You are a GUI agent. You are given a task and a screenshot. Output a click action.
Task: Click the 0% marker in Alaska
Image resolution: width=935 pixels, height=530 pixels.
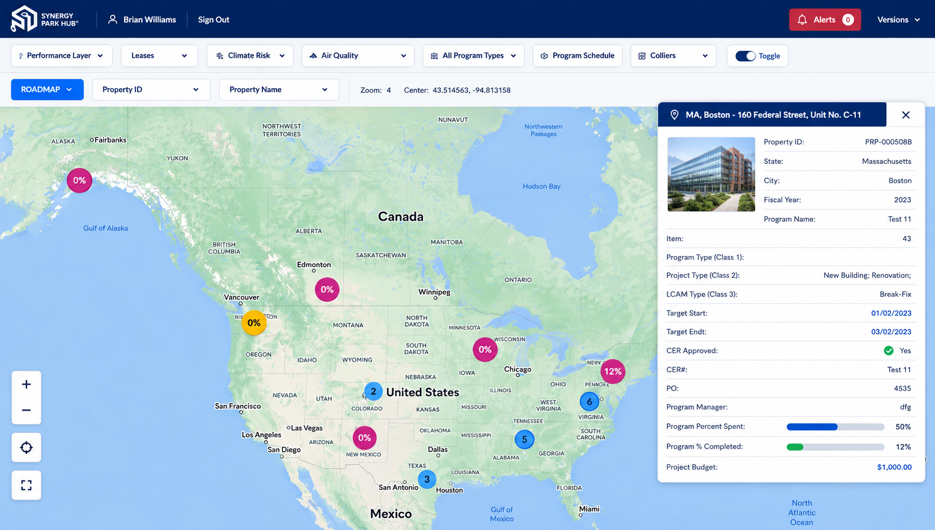[x=79, y=181]
